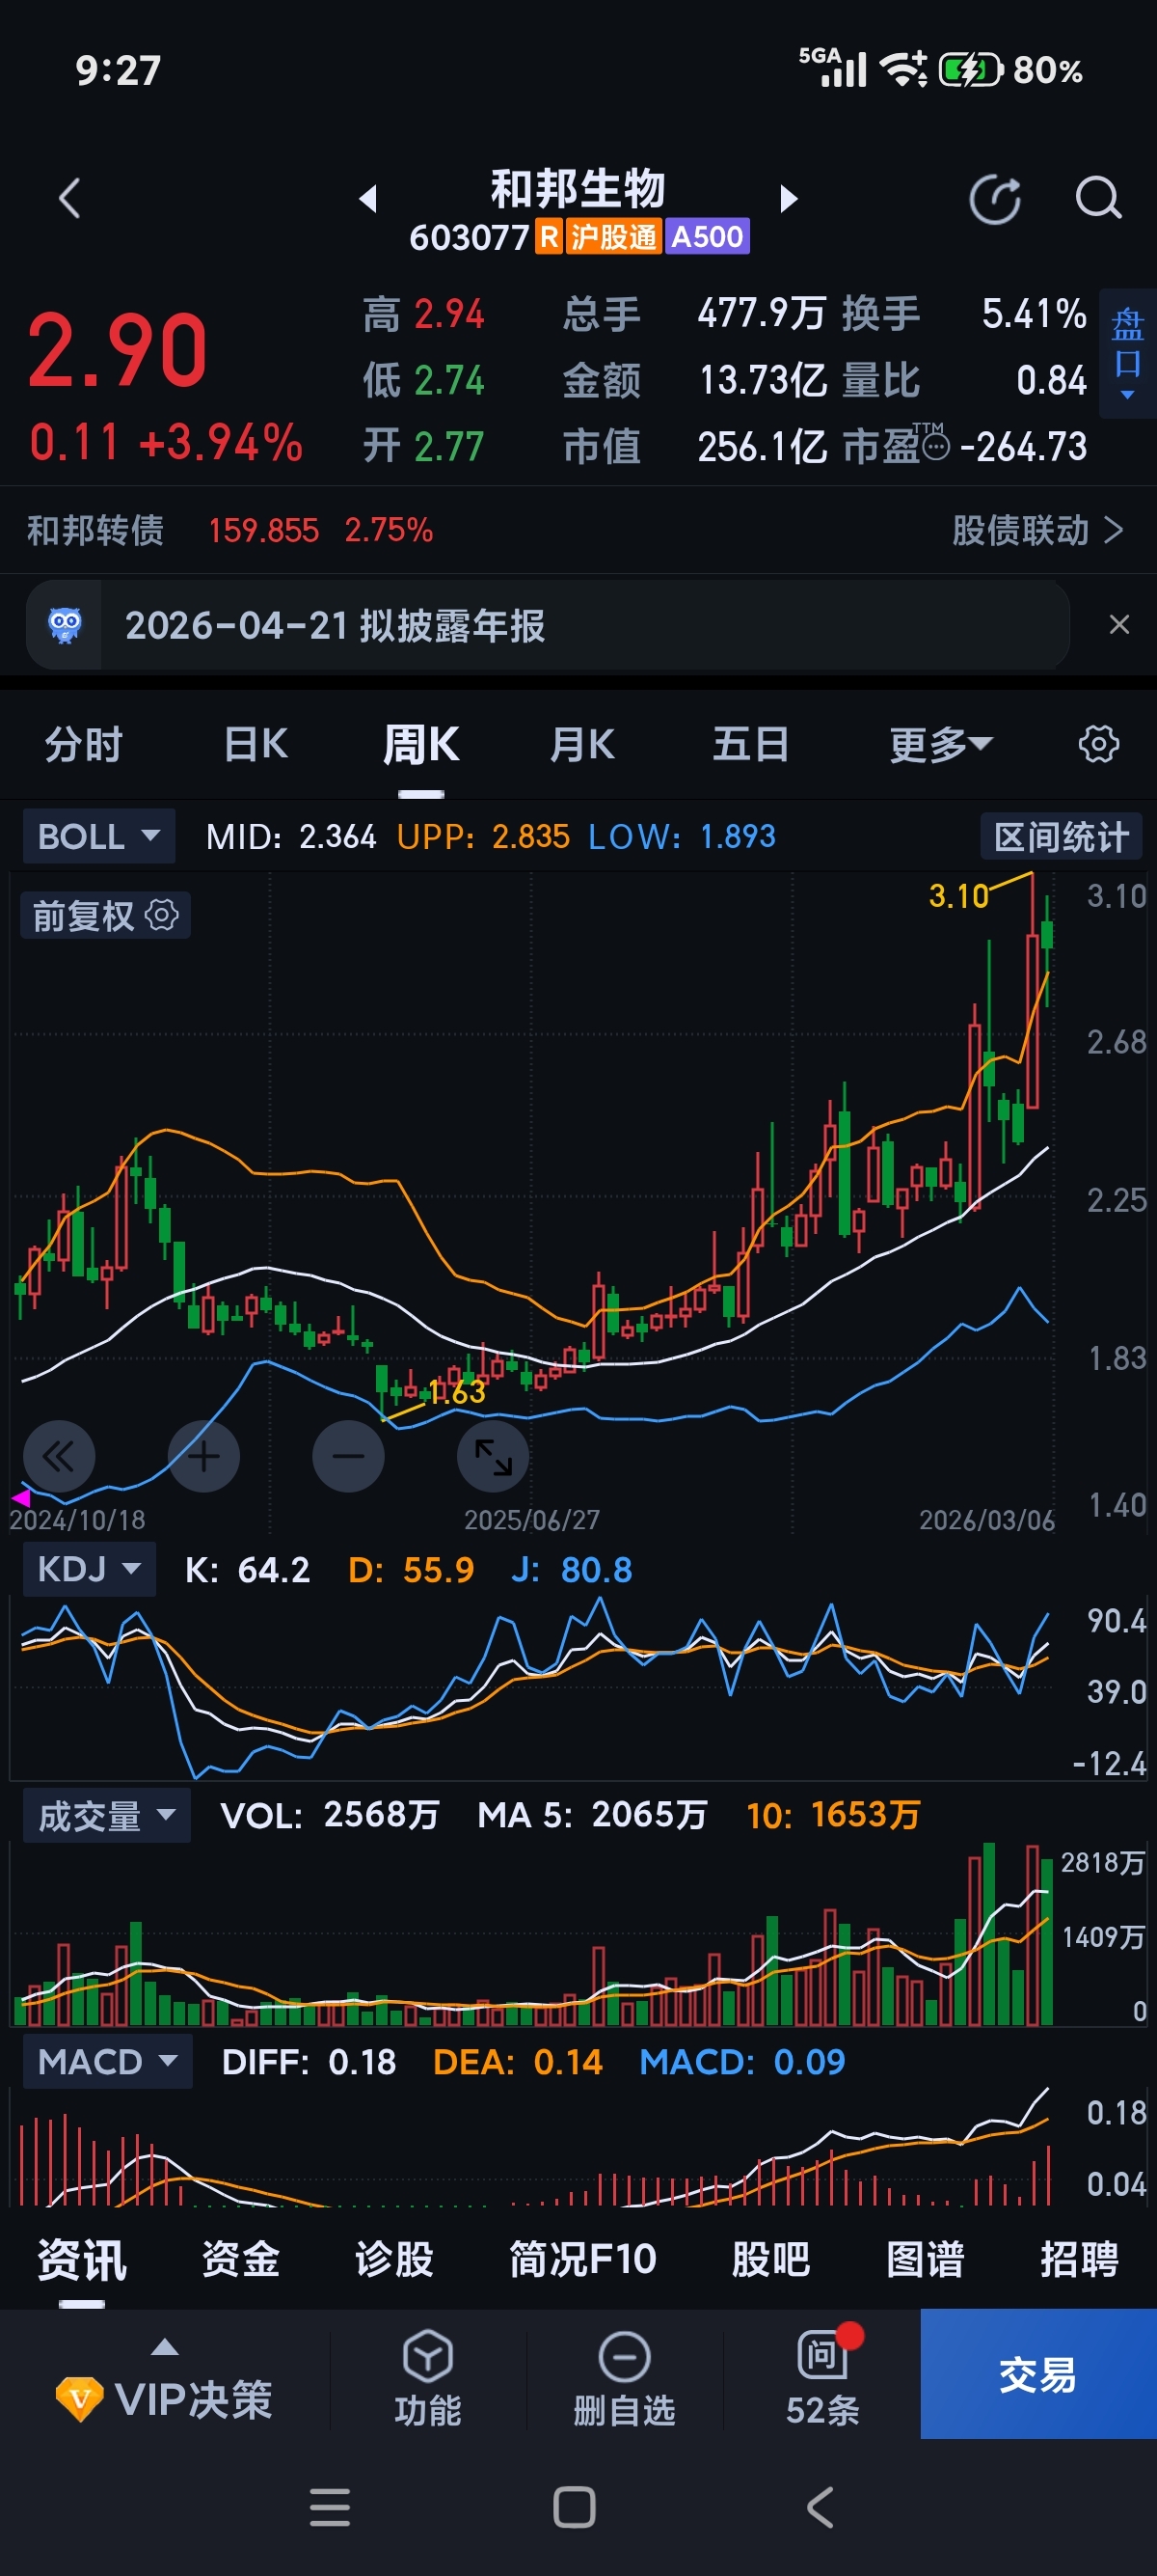Tap the 2025/06/27 date label
The image size is (1157, 2576).
pos(531,1520)
